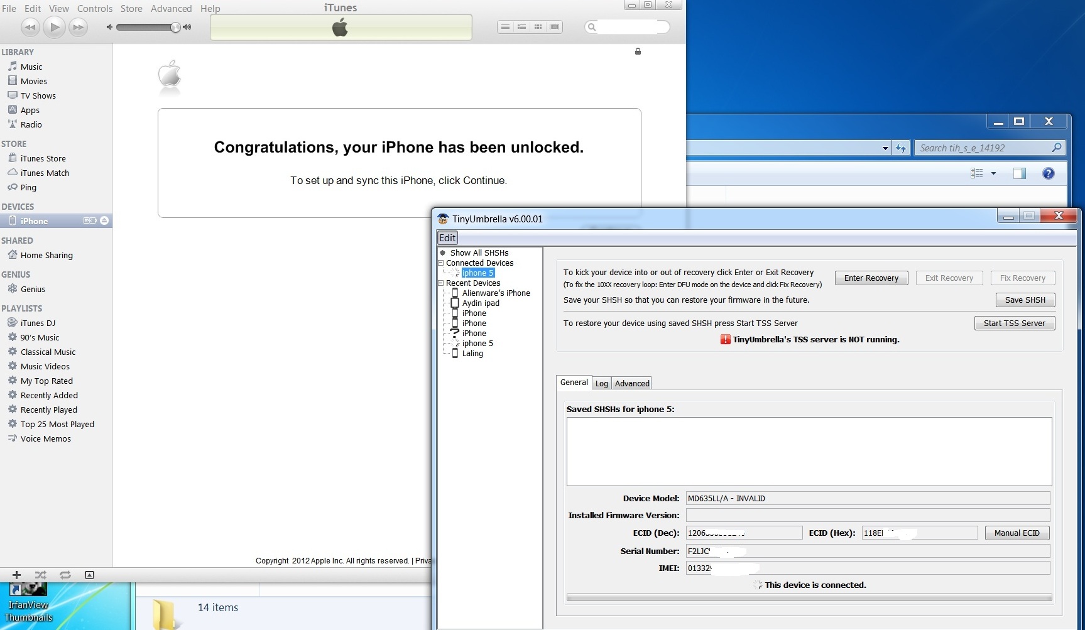This screenshot has width=1085, height=630.
Task: Show artwork viewer button in iTunes
Action: tap(89, 575)
